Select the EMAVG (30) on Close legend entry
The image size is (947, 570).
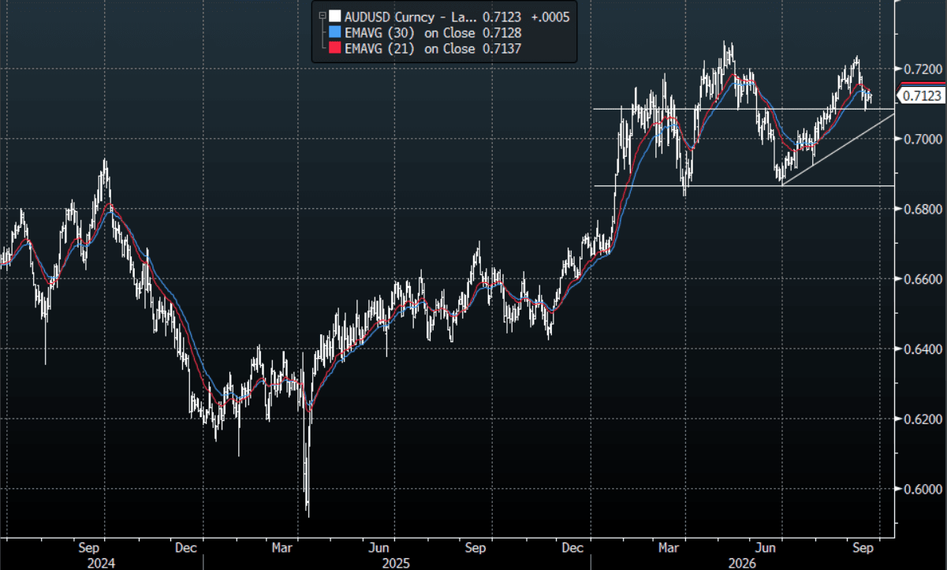pyautogui.click(x=426, y=32)
